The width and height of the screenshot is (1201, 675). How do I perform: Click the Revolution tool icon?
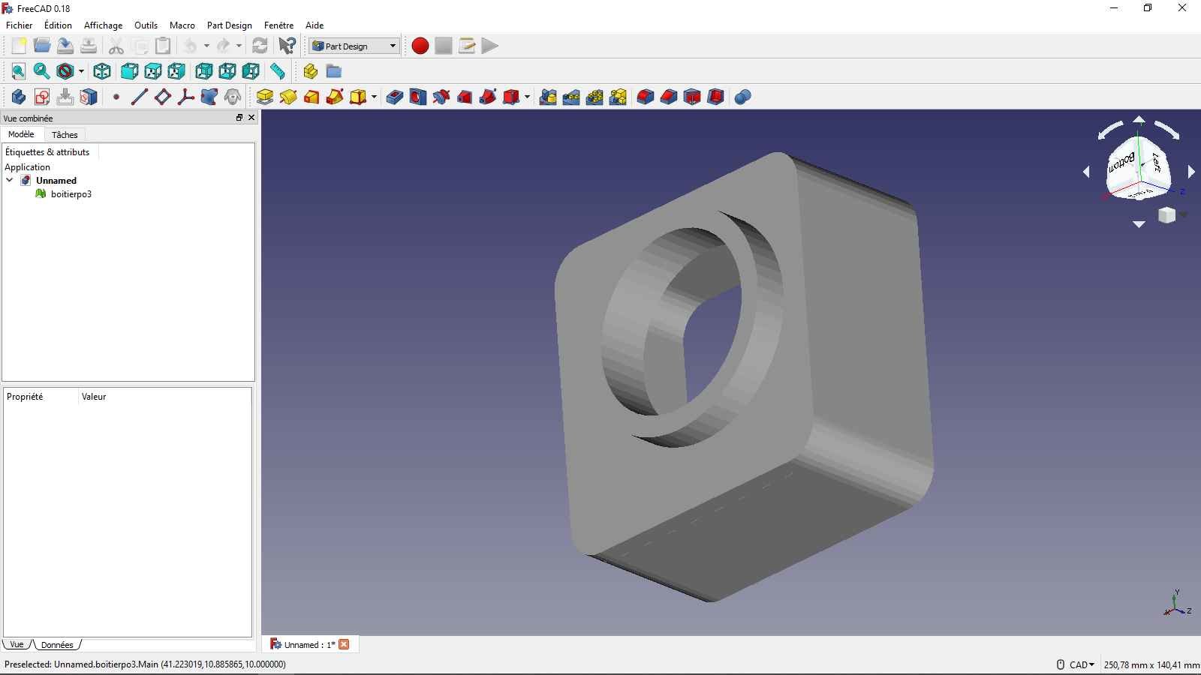[288, 97]
